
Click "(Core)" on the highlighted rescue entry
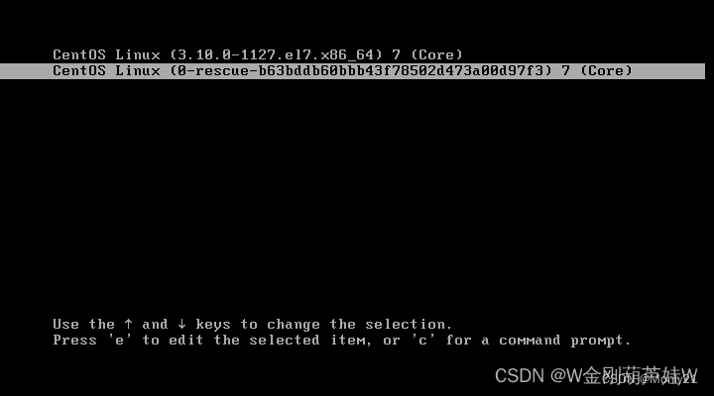[607, 71]
